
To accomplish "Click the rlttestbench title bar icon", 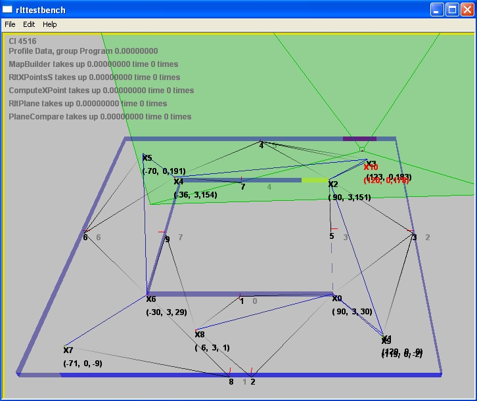I will tap(8, 10).
